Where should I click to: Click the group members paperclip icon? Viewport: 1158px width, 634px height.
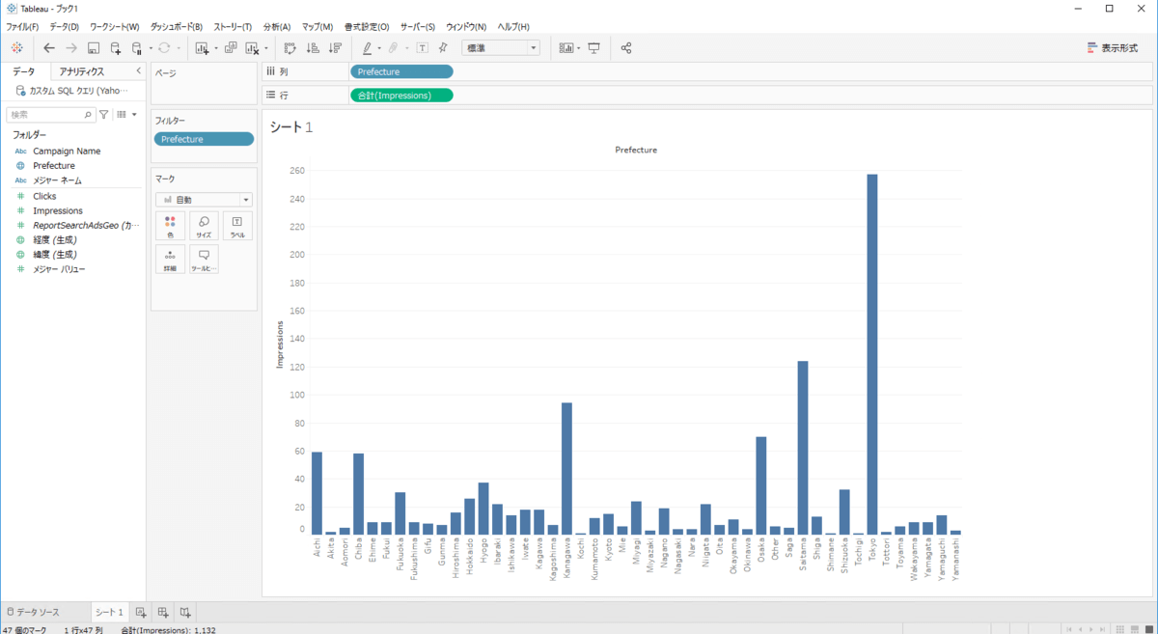tap(394, 47)
